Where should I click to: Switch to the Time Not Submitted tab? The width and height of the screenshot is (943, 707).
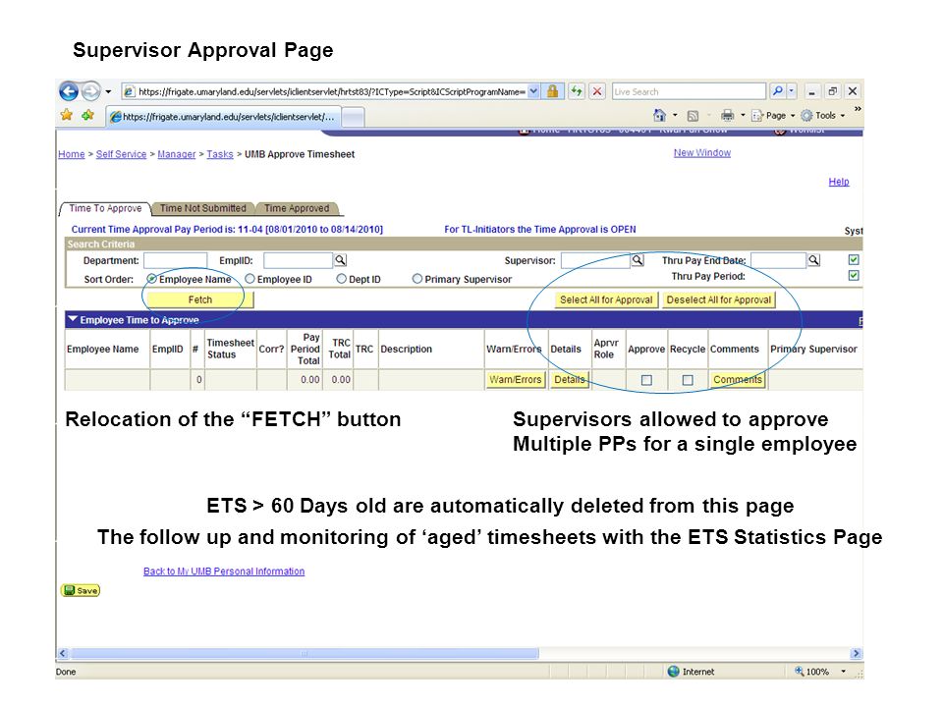click(203, 208)
